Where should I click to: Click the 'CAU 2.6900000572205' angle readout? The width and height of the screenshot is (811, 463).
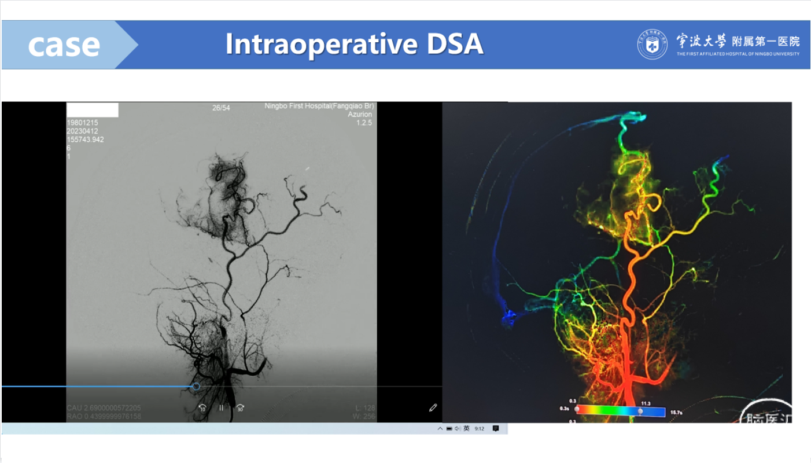(x=104, y=408)
